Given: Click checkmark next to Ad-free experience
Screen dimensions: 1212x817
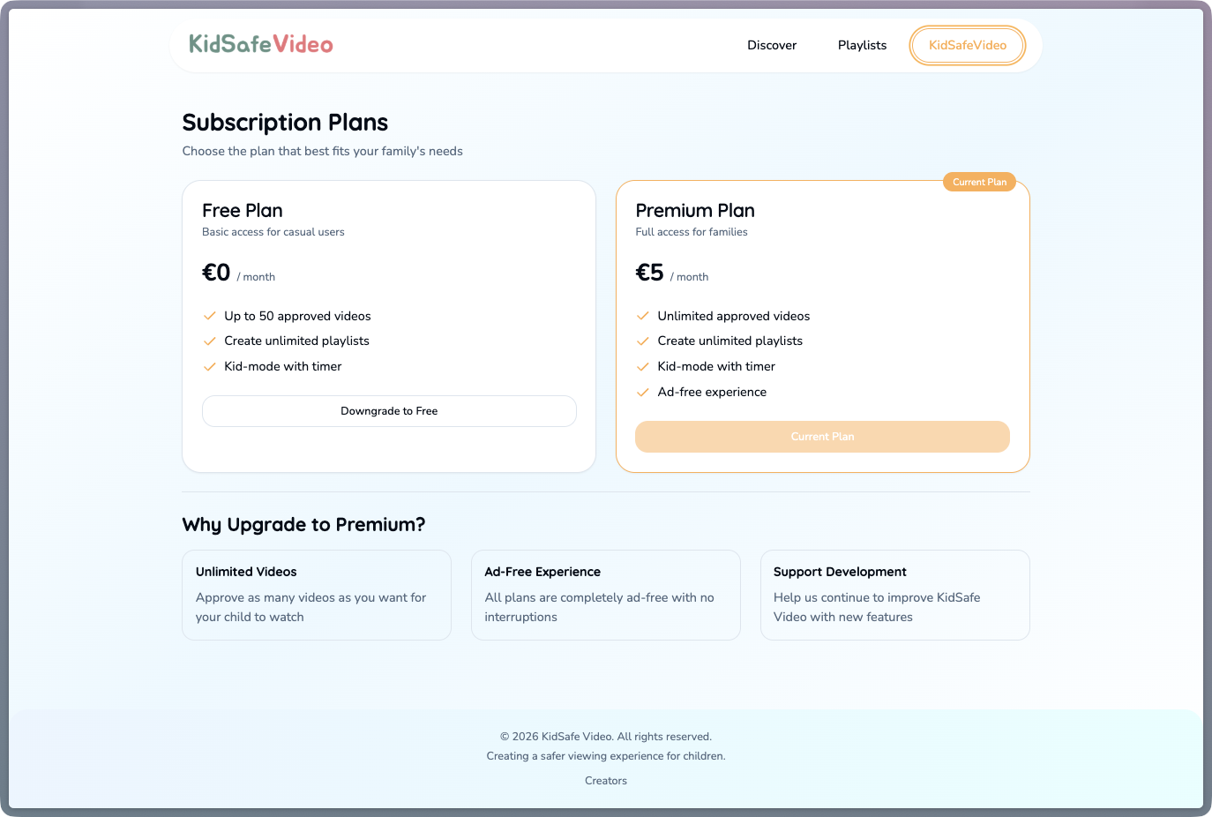Looking at the screenshot, I should click(x=643, y=392).
